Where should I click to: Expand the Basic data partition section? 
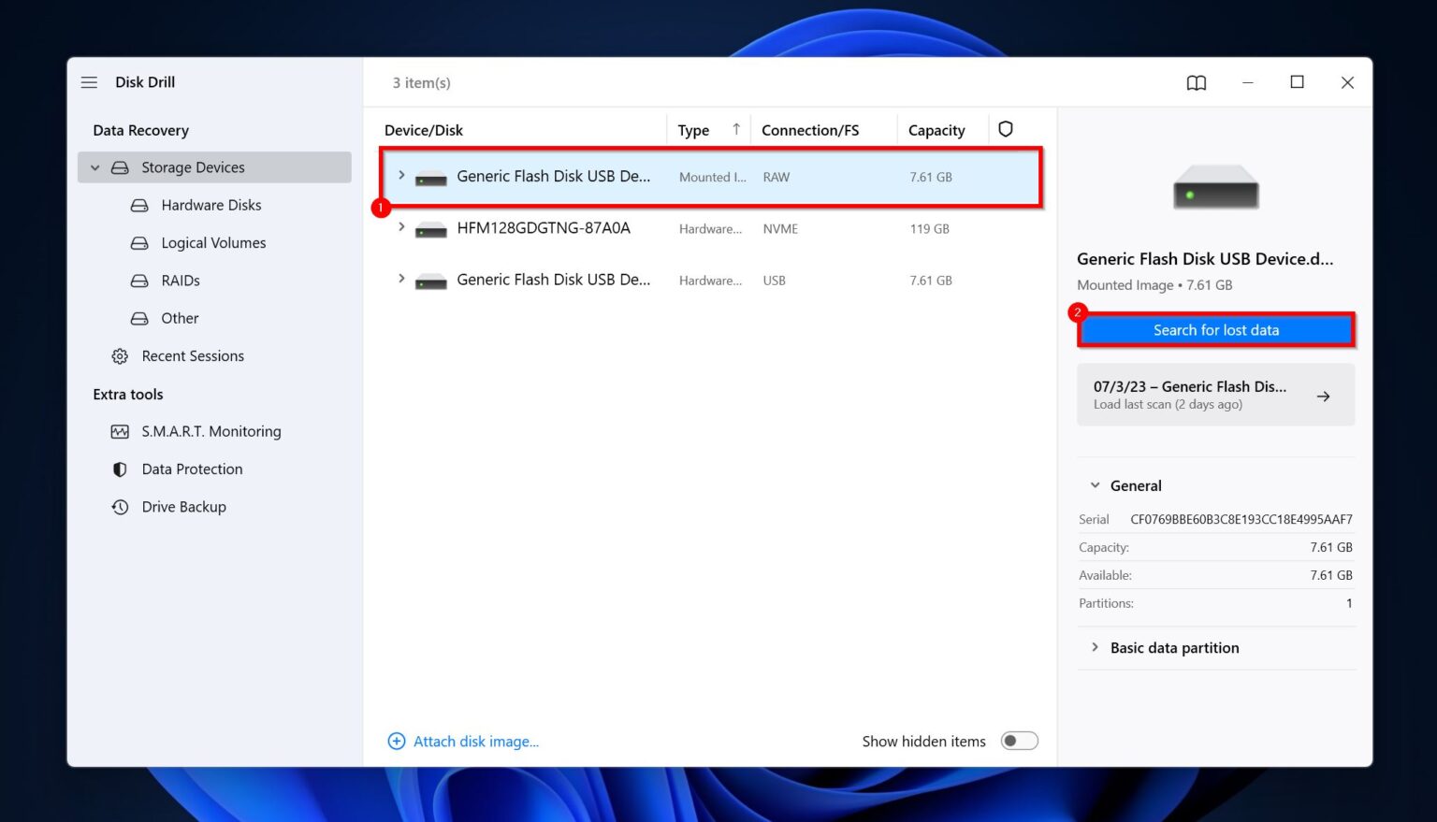point(1095,647)
